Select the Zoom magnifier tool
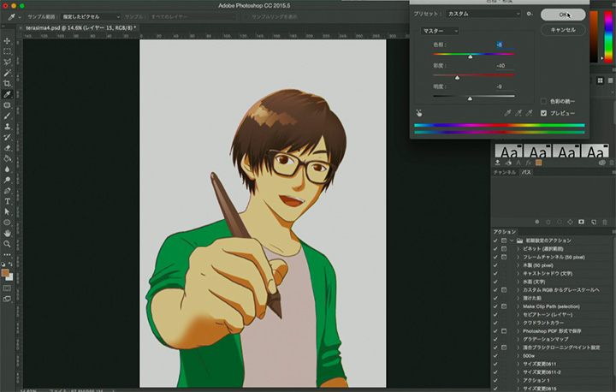 [7, 244]
